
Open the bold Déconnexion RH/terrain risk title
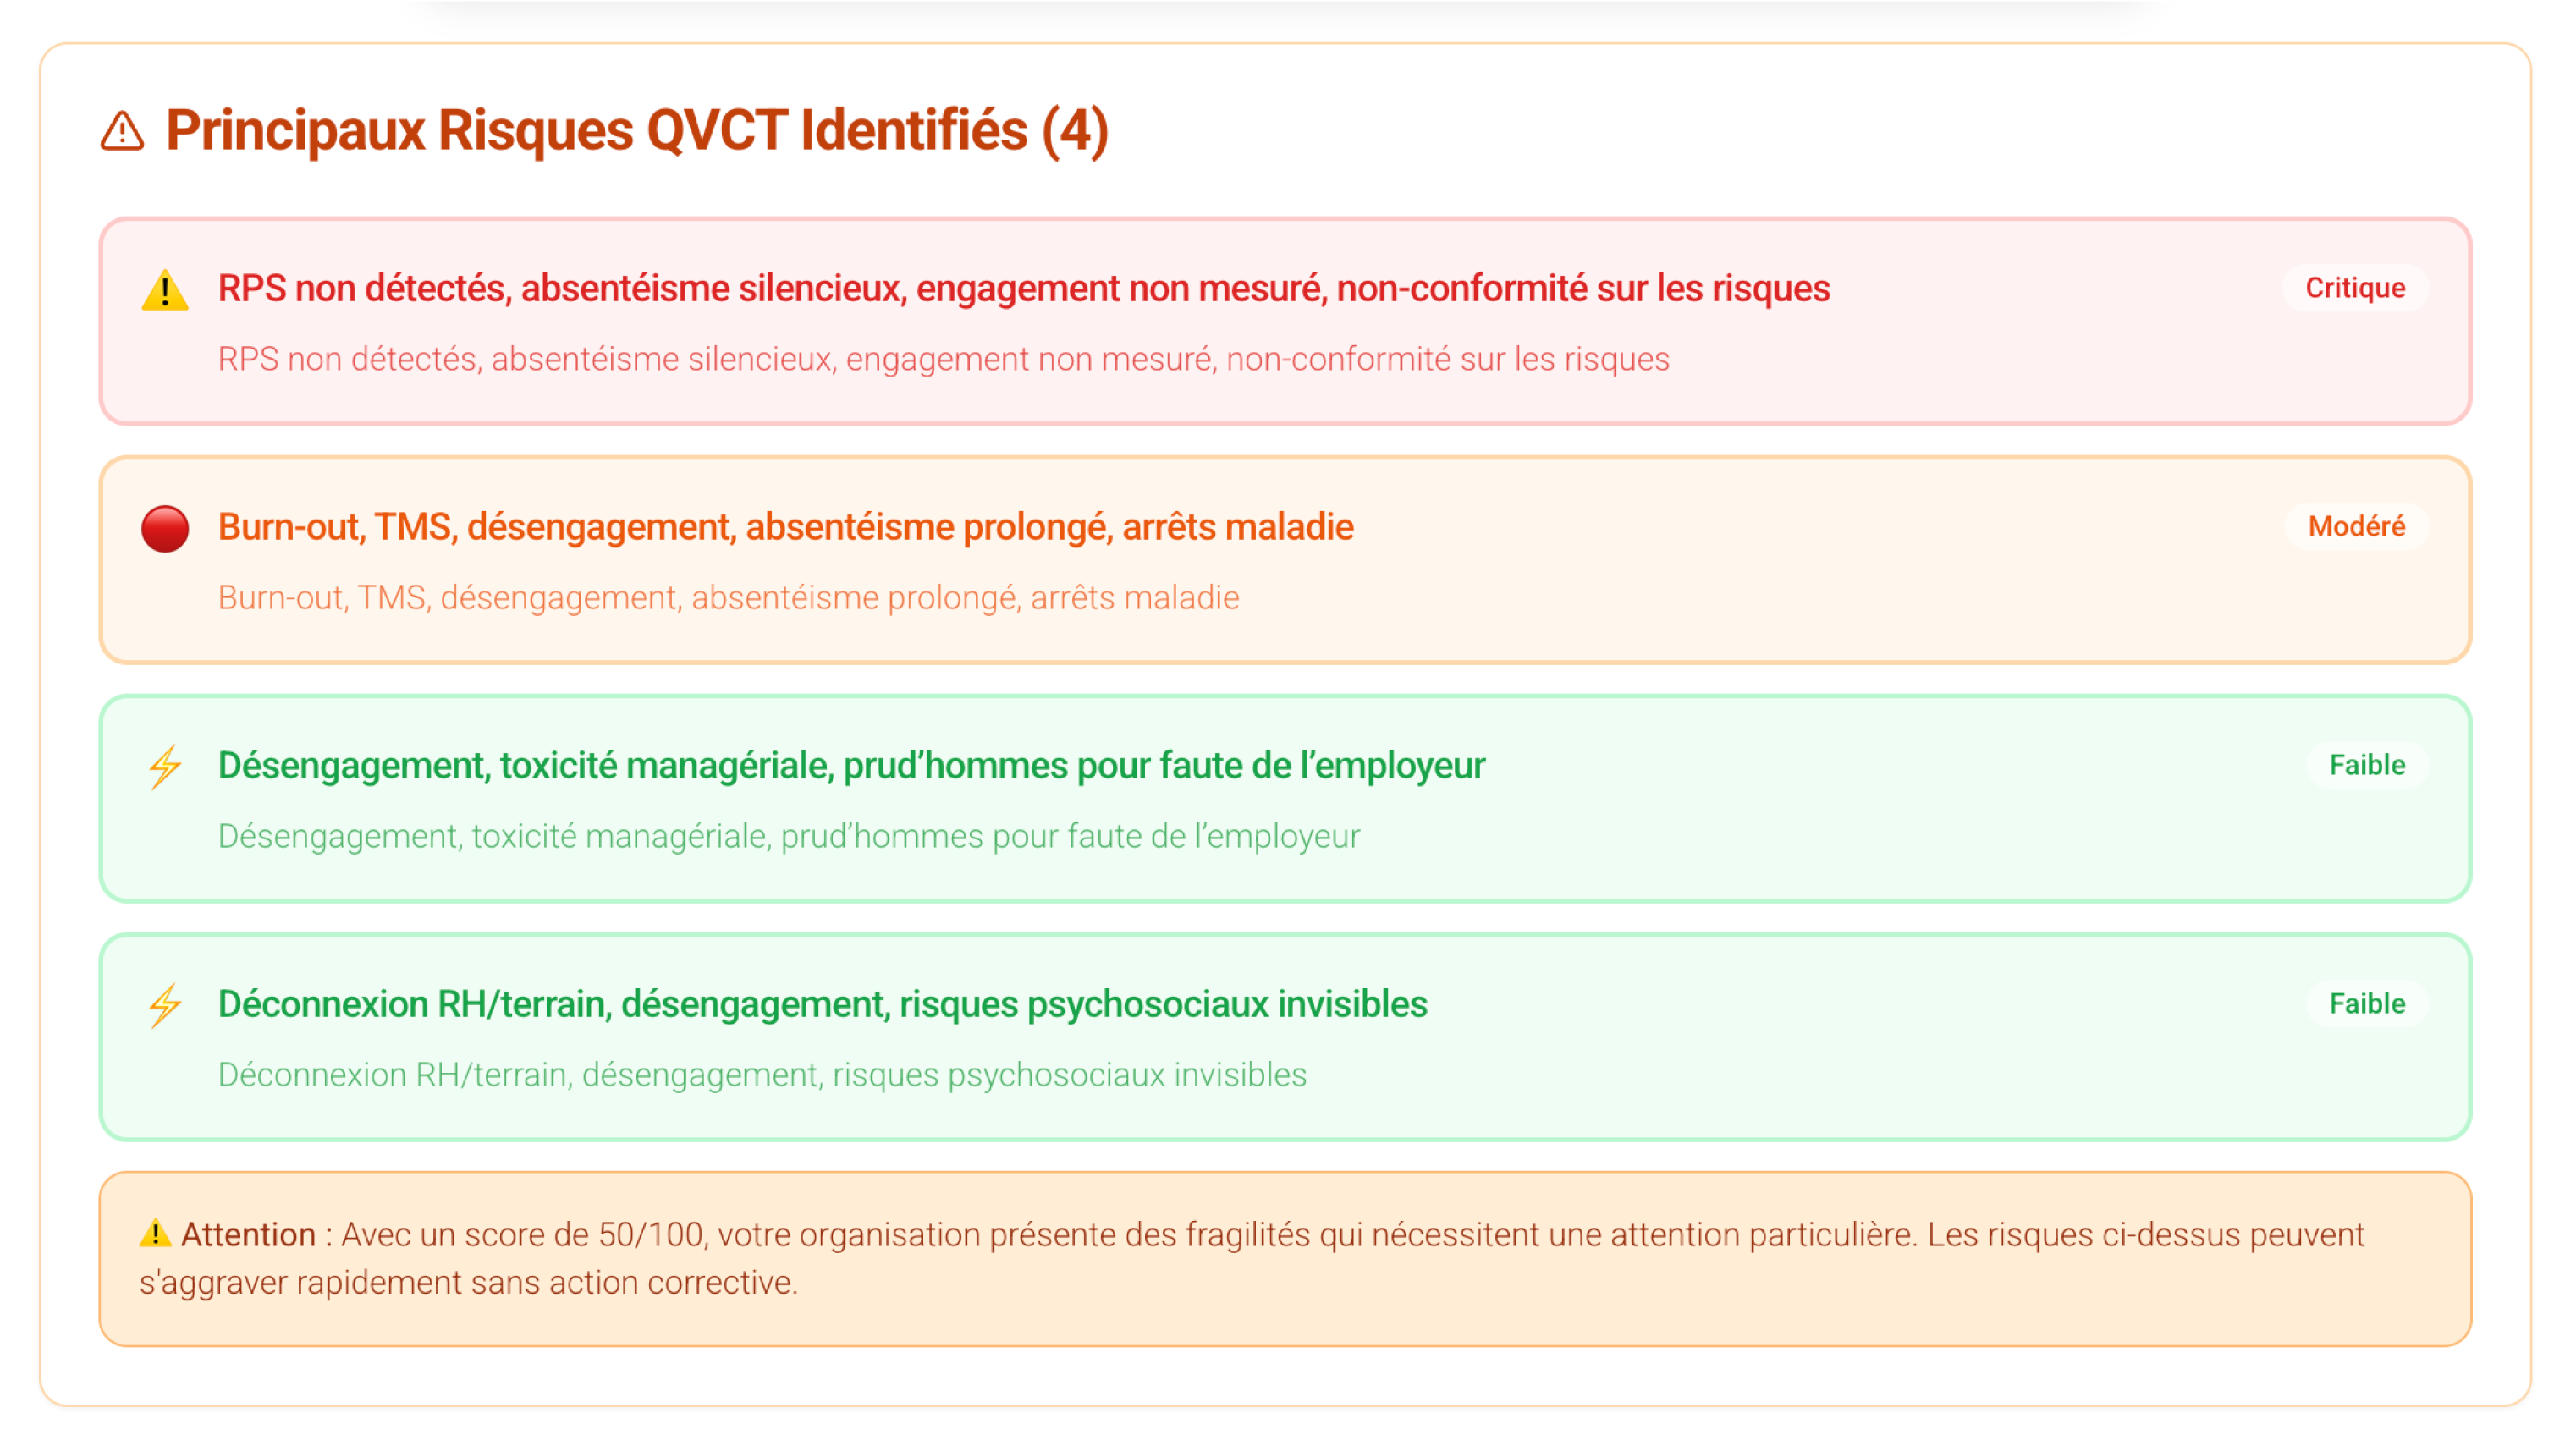822,1004
